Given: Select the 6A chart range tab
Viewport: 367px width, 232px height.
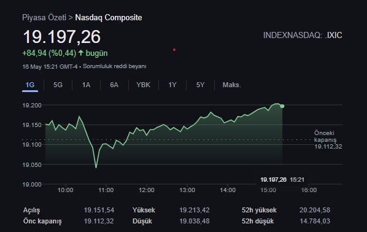Looking at the screenshot, I should click(x=114, y=85).
